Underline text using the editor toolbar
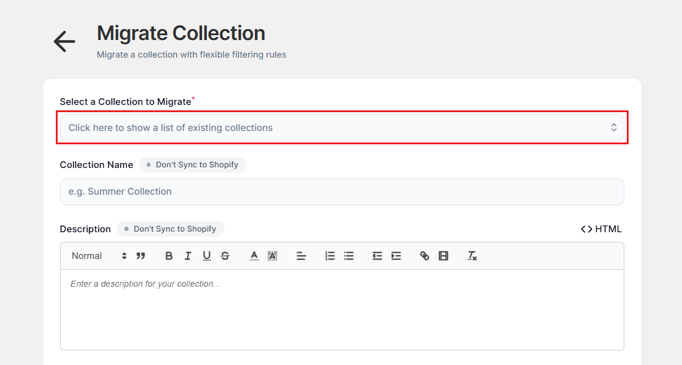Image resolution: width=682 pixels, height=365 pixels. pos(206,255)
